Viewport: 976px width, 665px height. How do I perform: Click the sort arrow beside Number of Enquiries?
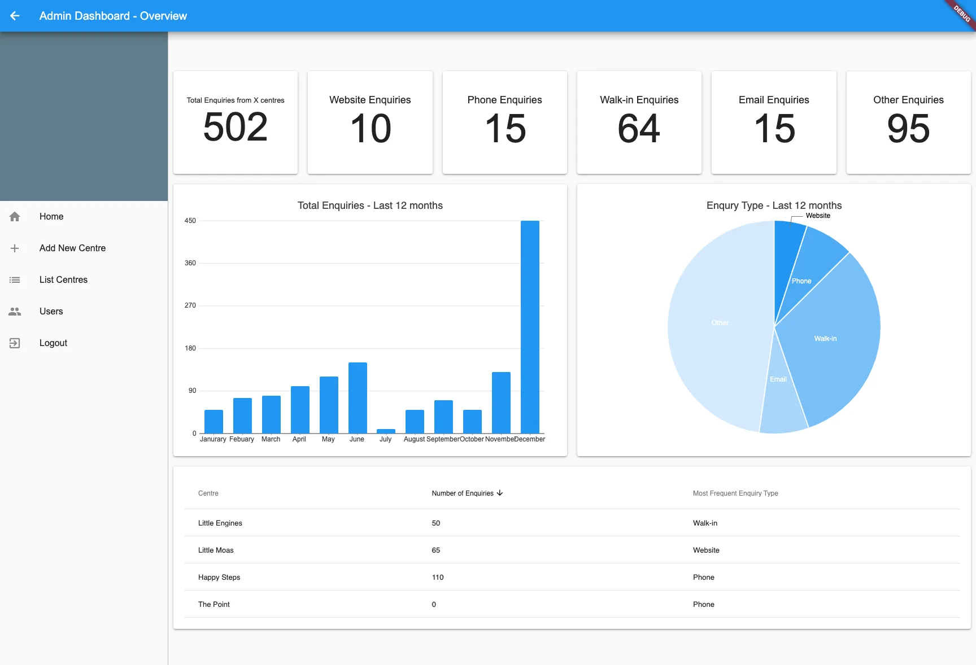(500, 493)
